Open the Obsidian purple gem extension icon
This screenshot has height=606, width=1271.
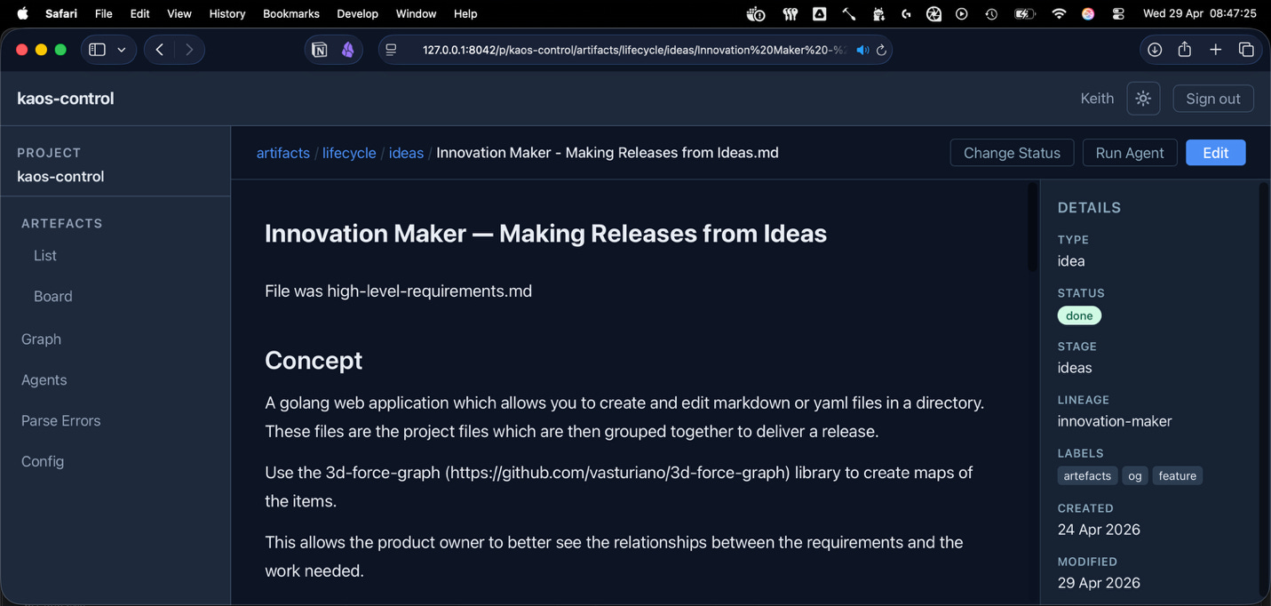click(x=348, y=50)
